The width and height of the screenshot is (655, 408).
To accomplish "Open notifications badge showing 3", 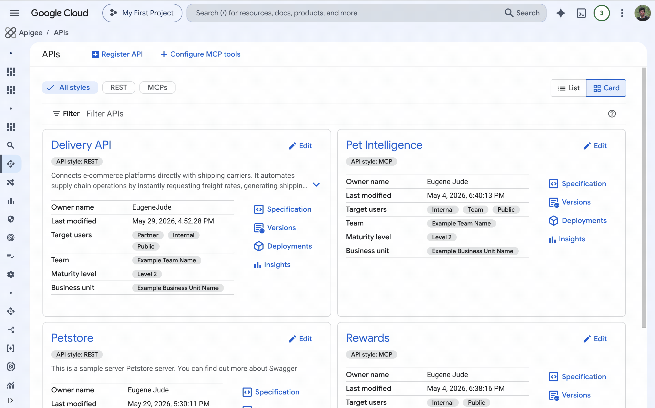I will [x=601, y=13].
